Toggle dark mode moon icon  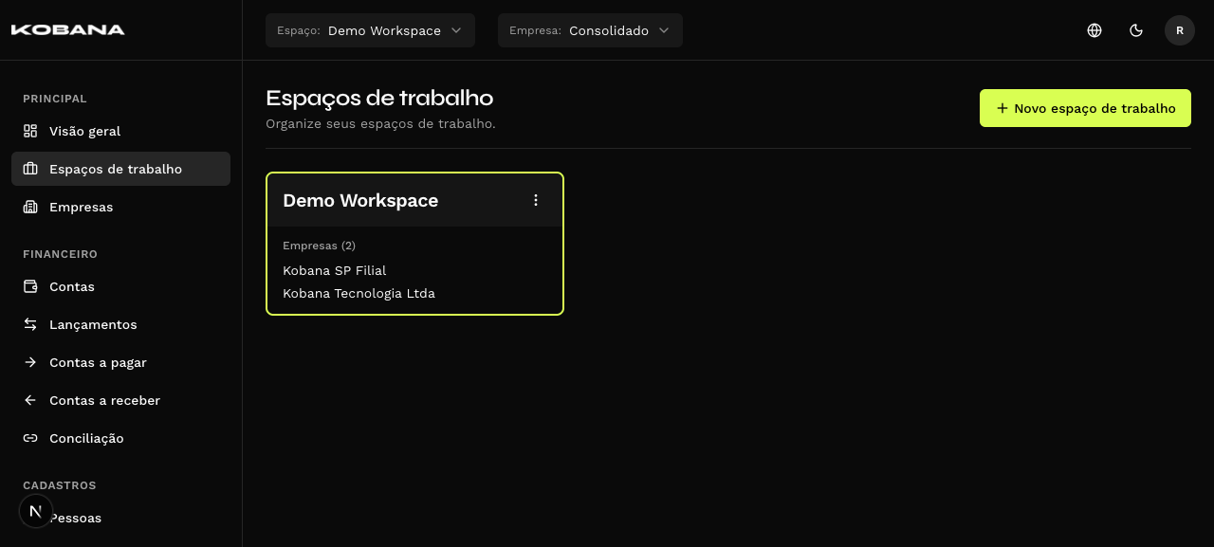click(1136, 30)
